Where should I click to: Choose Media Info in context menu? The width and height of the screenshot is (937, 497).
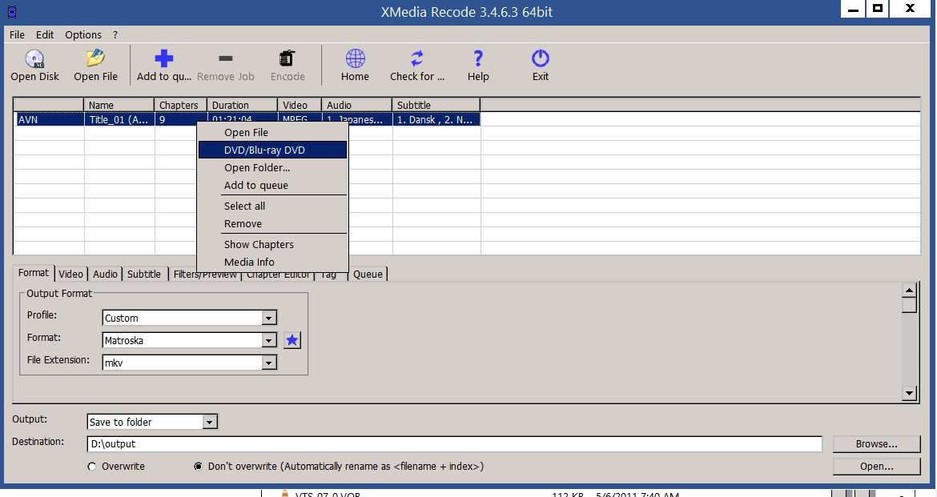[x=272, y=263]
